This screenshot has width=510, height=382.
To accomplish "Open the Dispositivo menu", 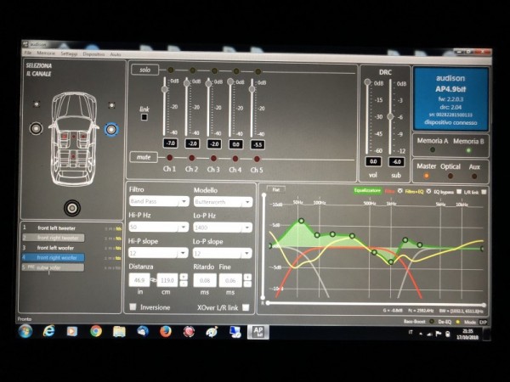I will tap(93, 54).
